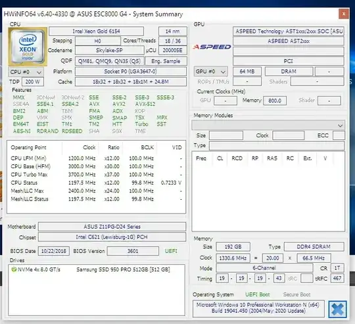
Task: Click the 1T command rate field
Action: click(x=337, y=268)
